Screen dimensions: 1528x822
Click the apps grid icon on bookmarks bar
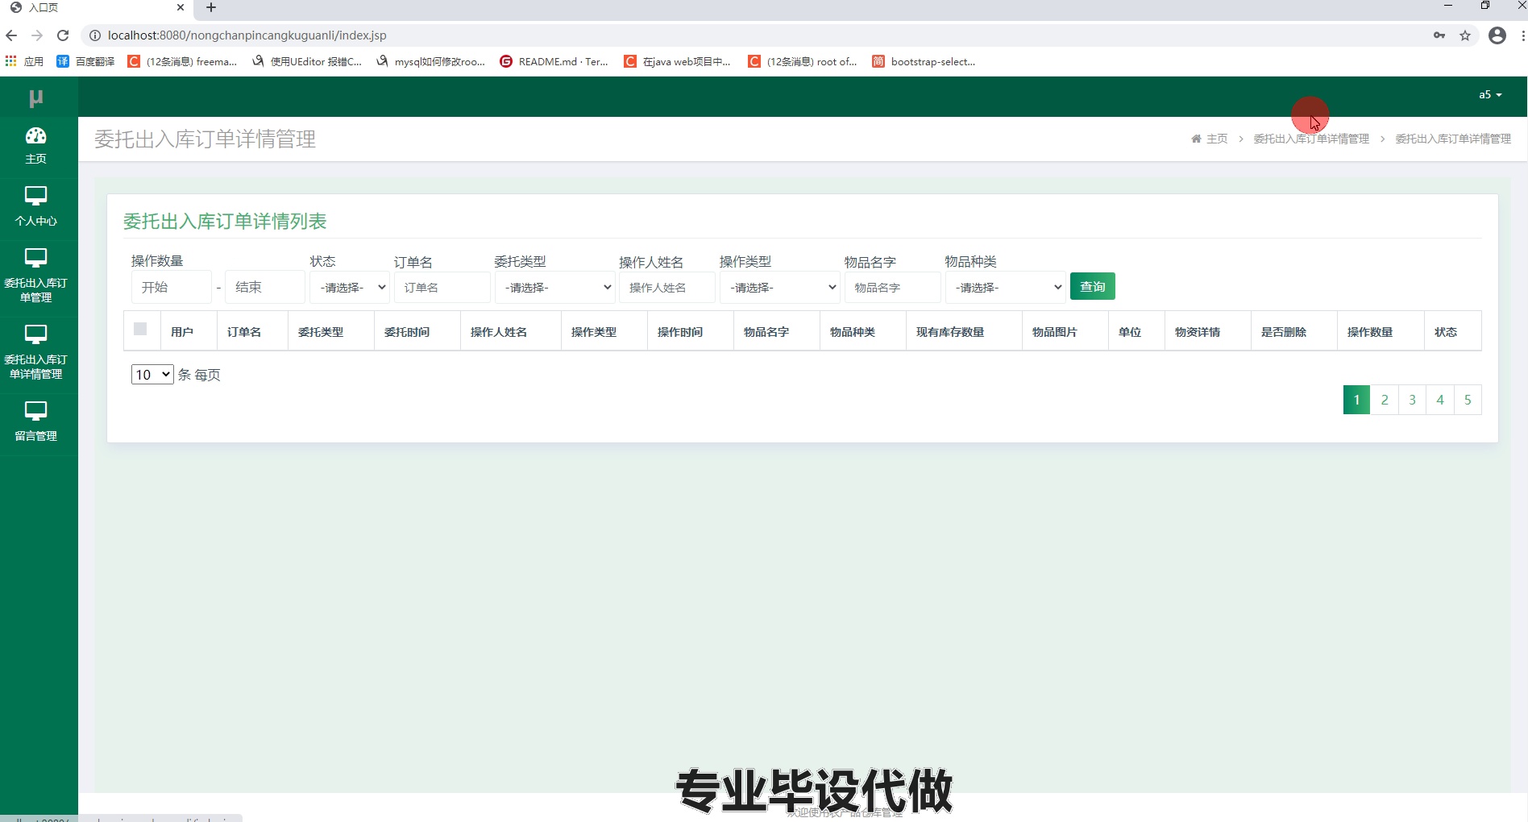(10, 61)
